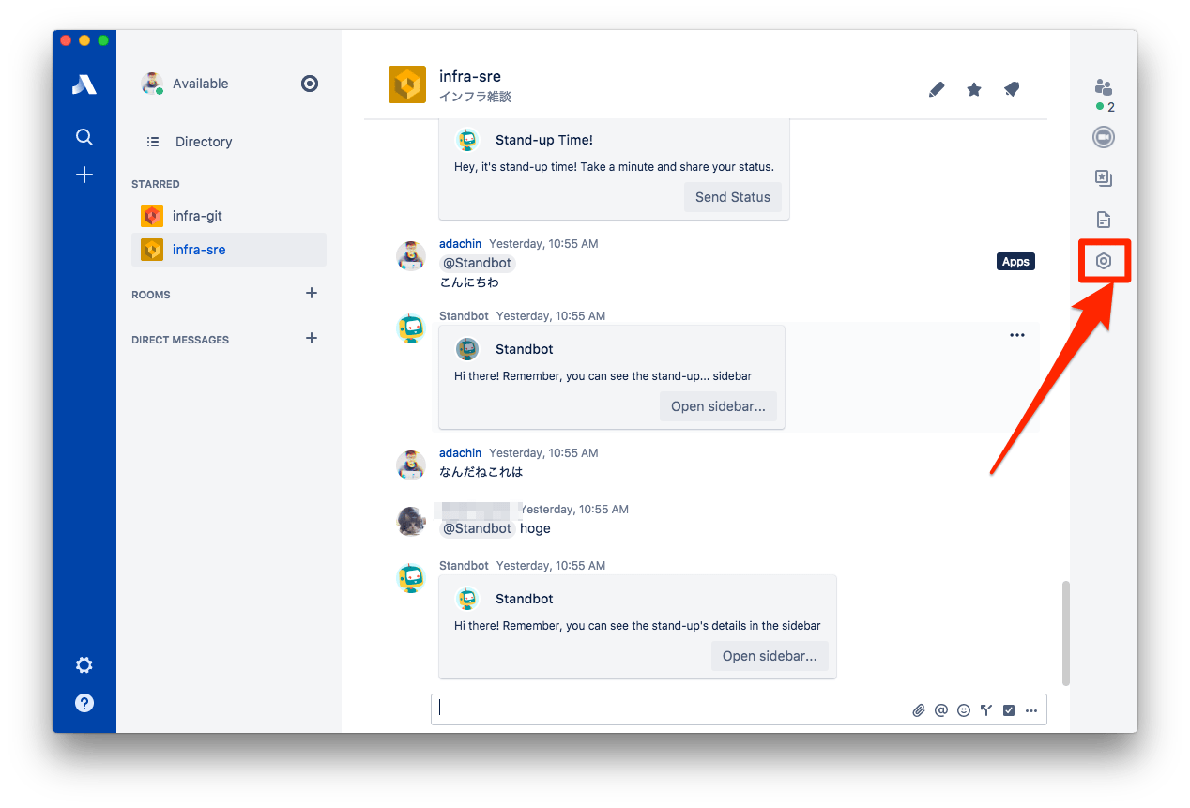
Task: Switch to the infra-git room
Action: coord(197,216)
